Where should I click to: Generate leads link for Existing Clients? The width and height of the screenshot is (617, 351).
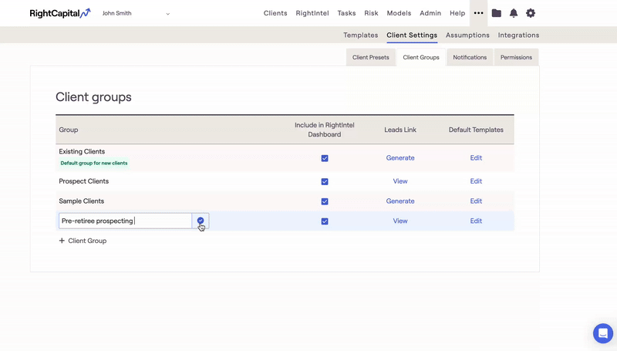click(x=400, y=157)
